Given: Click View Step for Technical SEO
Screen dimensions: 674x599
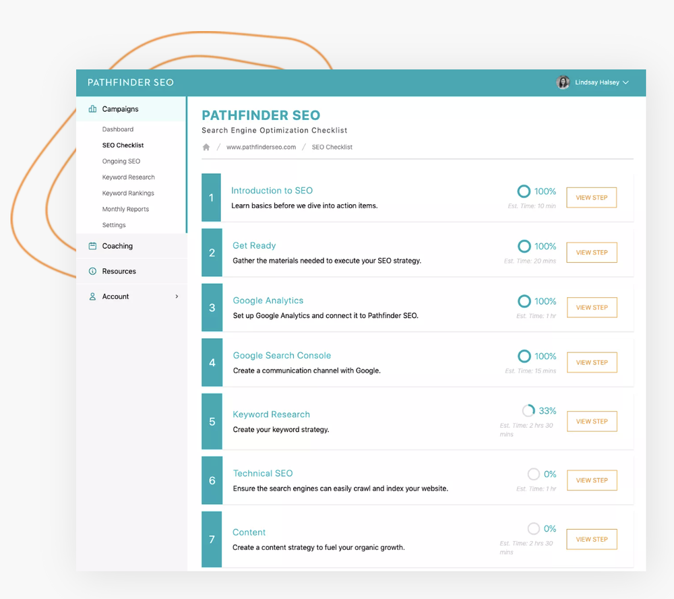Looking at the screenshot, I should [x=592, y=480].
